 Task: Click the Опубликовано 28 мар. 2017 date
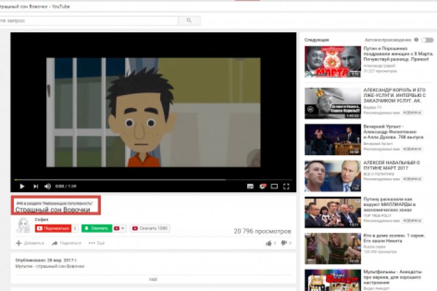click(x=47, y=260)
